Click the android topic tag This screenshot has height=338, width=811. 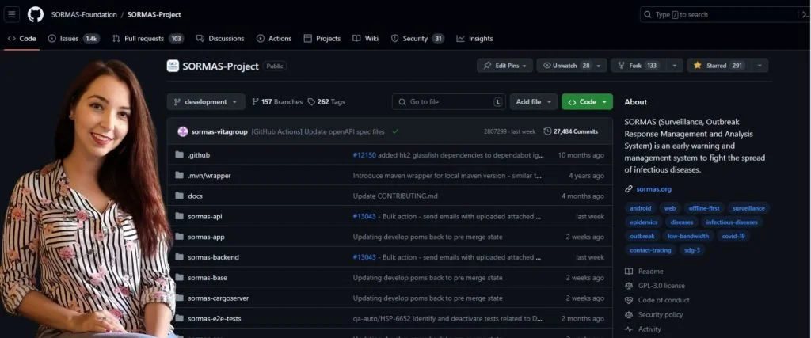click(x=640, y=208)
